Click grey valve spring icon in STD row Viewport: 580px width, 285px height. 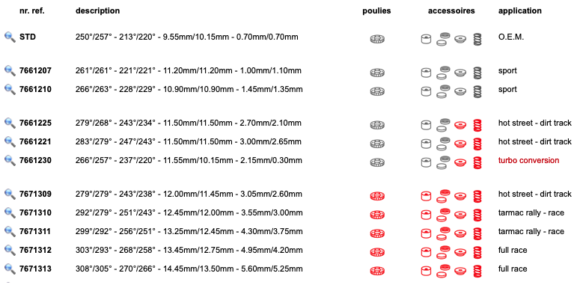coord(477,39)
